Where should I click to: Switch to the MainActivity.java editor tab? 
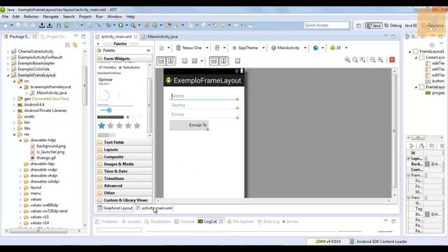coord(162,36)
